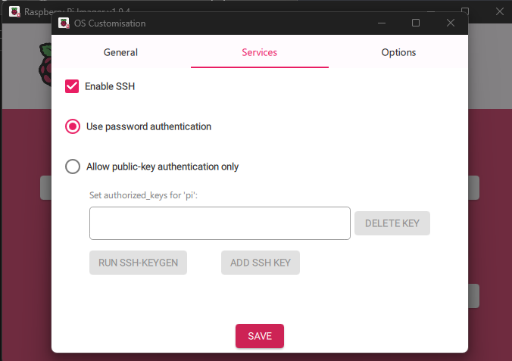Select Use password authentication radio button
Image resolution: width=512 pixels, height=361 pixels.
[x=73, y=126]
